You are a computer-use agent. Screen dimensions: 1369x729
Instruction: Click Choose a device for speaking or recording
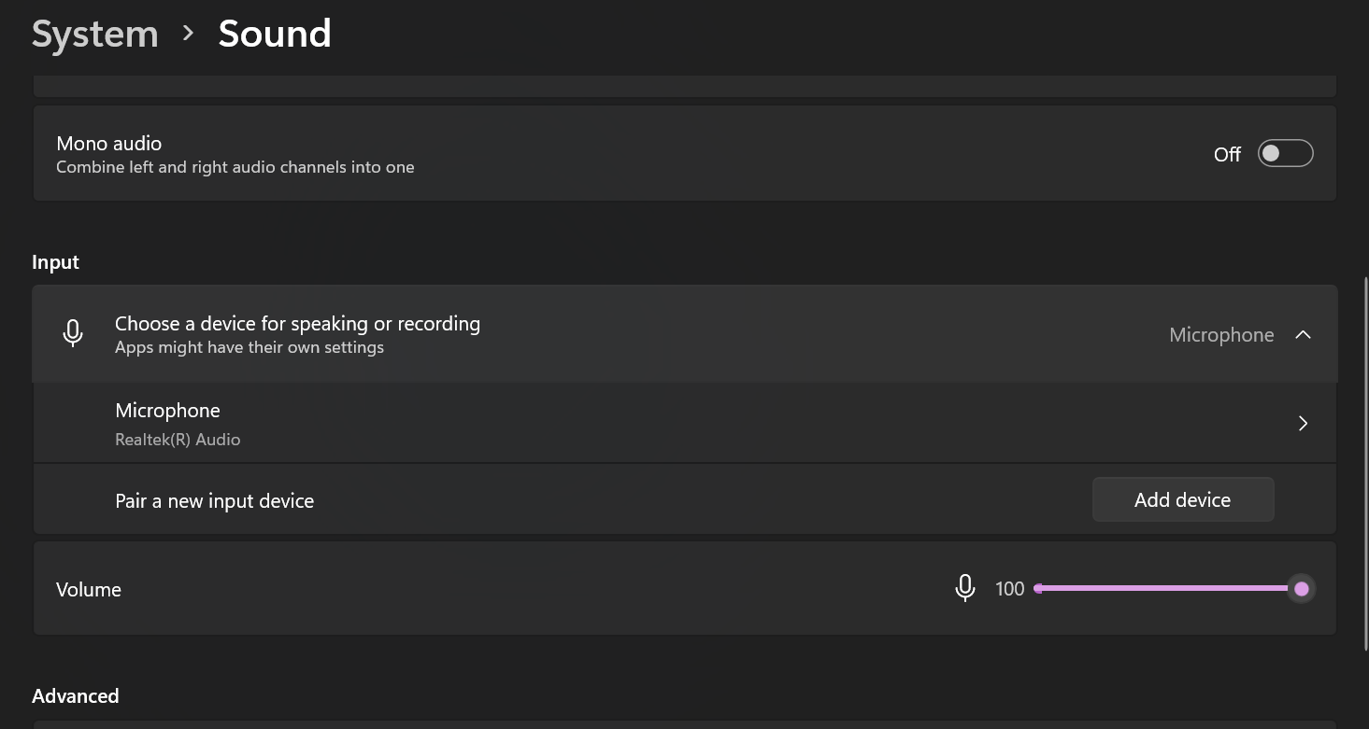[x=297, y=324]
